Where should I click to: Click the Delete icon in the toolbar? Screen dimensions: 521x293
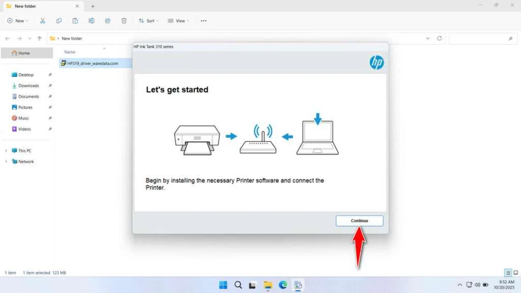click(x=124, y=20)
